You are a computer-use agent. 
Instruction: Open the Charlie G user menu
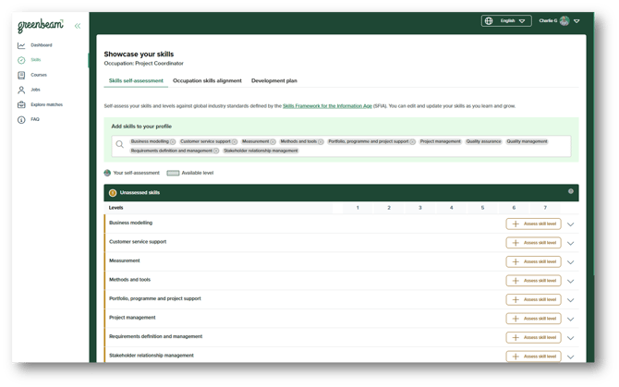tap(560, 20)
